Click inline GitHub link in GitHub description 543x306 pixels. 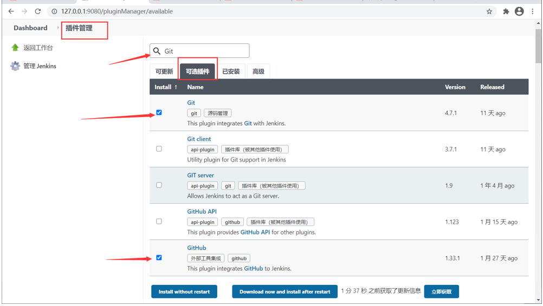tap(254, 268)
